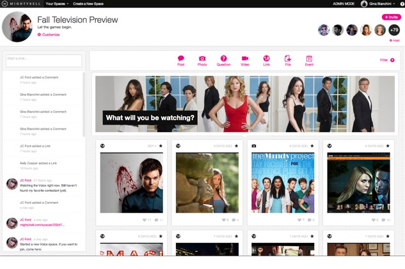Open Kelly Cooper added a Link activity
This screenshot has width=405, height=269.
[38, 164]
